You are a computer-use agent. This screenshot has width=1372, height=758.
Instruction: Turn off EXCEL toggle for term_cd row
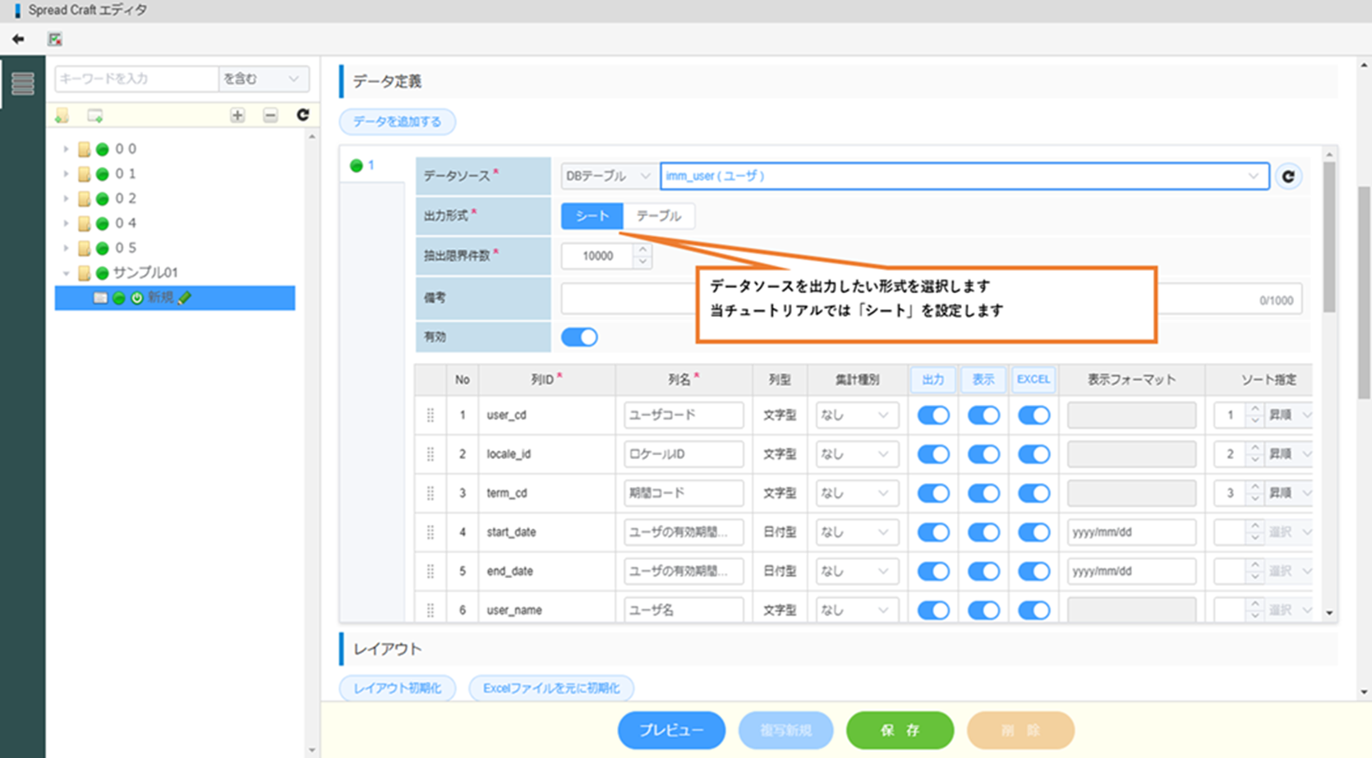tap(1034, 494)
